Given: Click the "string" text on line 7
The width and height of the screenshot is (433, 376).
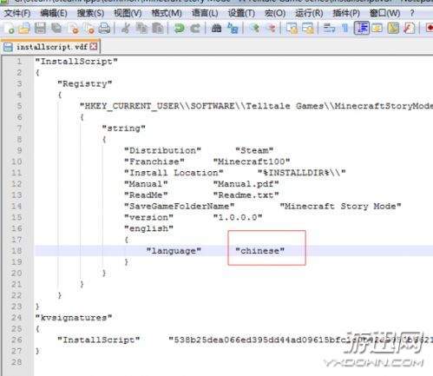Looking at the screenshot, I should click(124, 129).
